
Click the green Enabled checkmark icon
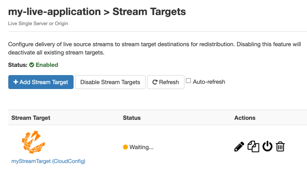(x=32, y=65)
